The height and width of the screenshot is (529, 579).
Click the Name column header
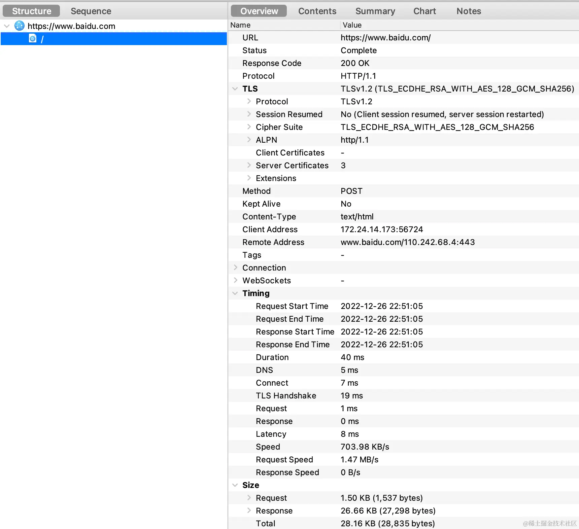[x=284, y=25]
